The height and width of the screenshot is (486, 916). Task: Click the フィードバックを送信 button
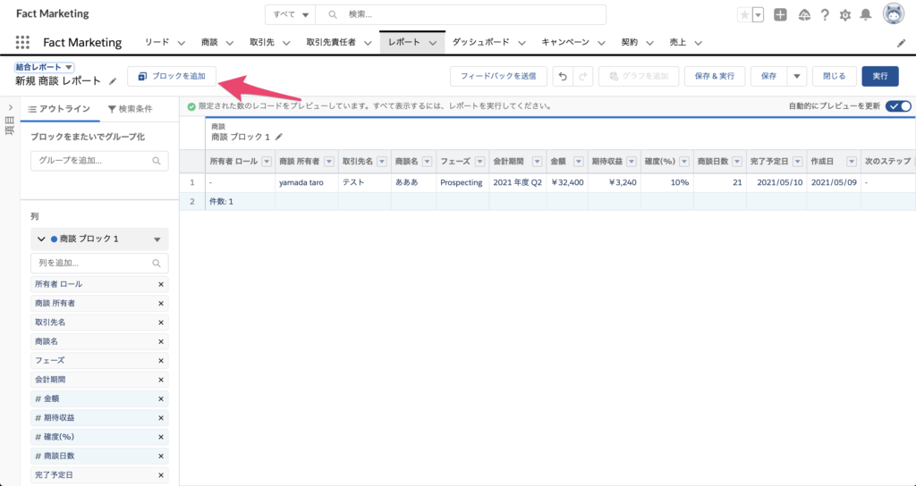tap(498, 77)
